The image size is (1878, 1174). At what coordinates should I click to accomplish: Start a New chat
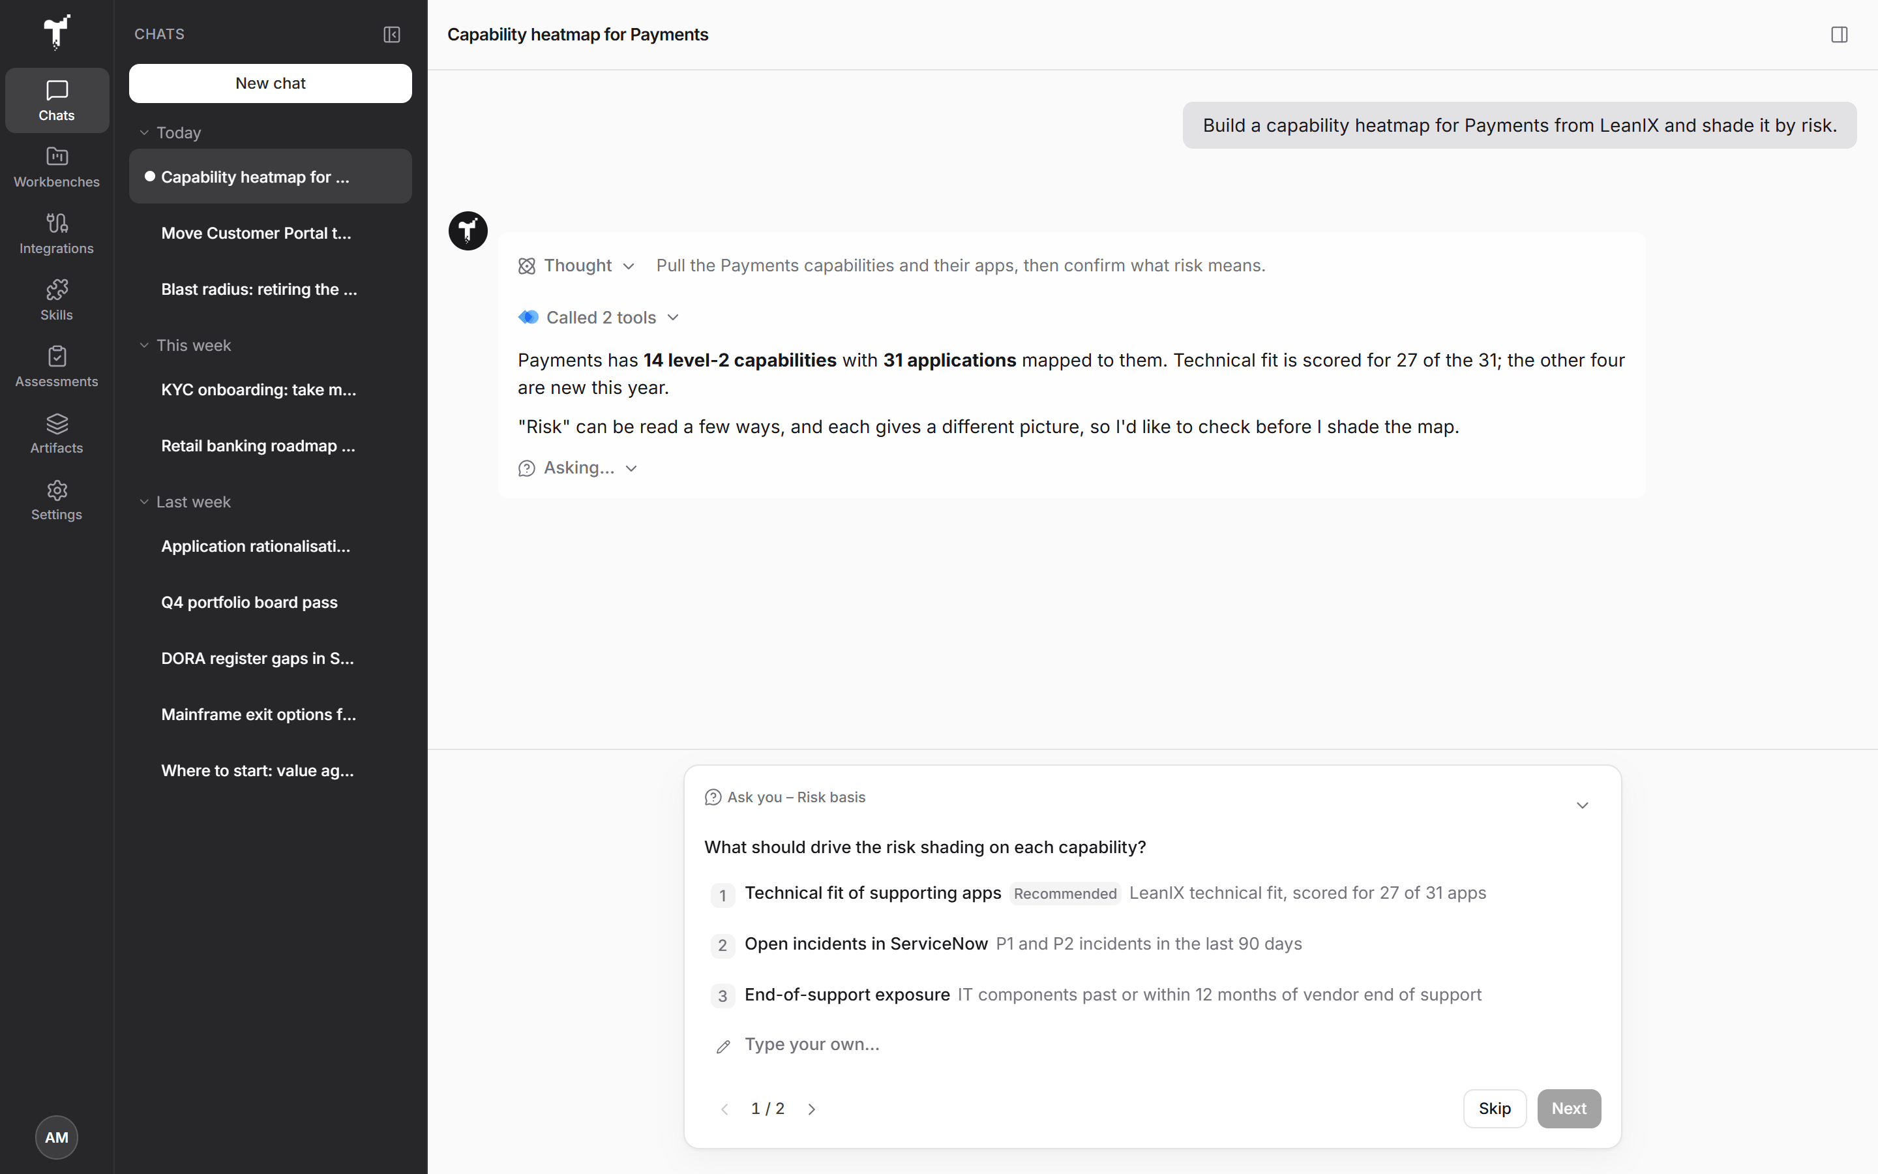pyautogui.click(x=270, y=83)
